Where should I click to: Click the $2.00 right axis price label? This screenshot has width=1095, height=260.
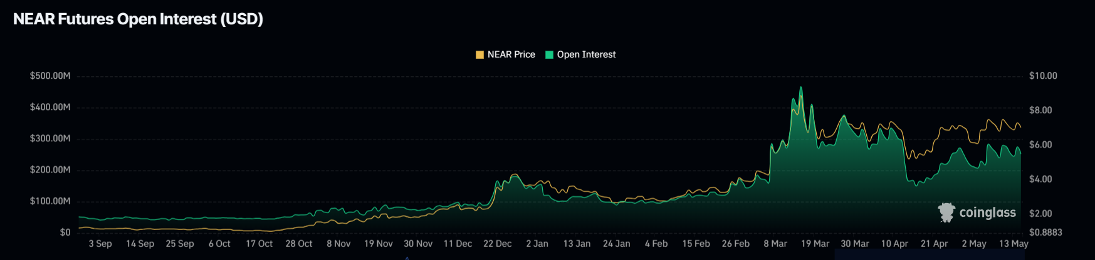pyautogui.click(x=1040, y=213)
